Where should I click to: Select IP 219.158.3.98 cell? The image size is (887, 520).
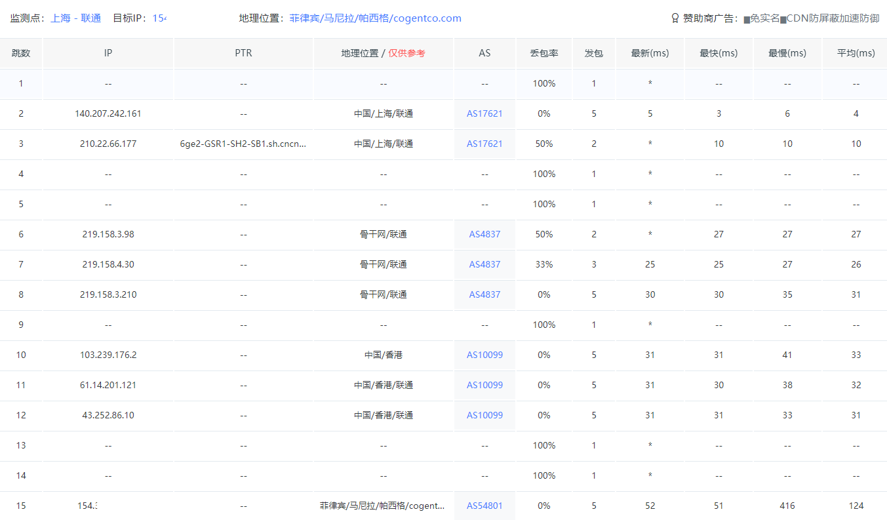(x=108, y=234)
